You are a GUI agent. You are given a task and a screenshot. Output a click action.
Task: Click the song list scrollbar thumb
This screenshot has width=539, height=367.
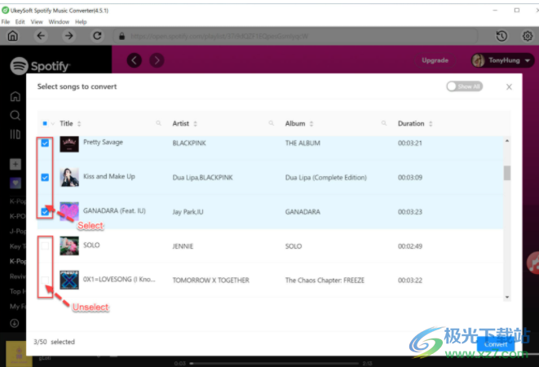click(x=507, y=173)
